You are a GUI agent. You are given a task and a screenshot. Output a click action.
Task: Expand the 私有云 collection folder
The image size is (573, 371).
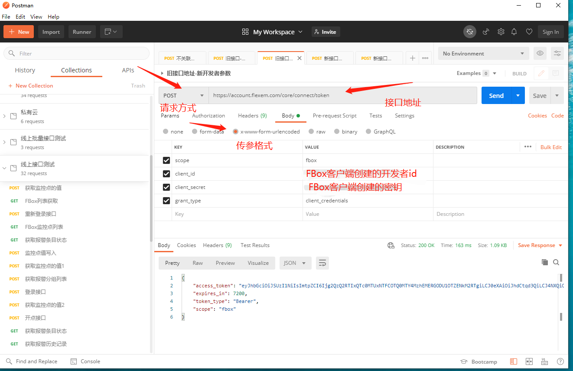4,116
